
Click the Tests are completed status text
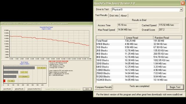point(139,86)
